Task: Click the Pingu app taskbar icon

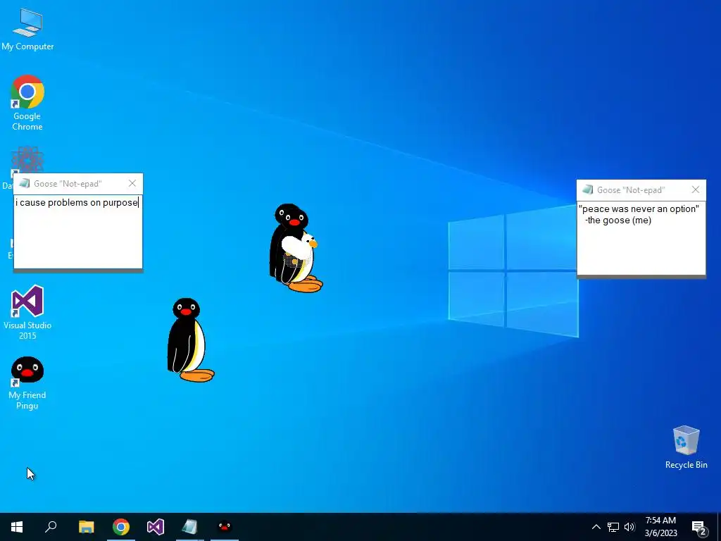Action: click(x=225, y=527)
